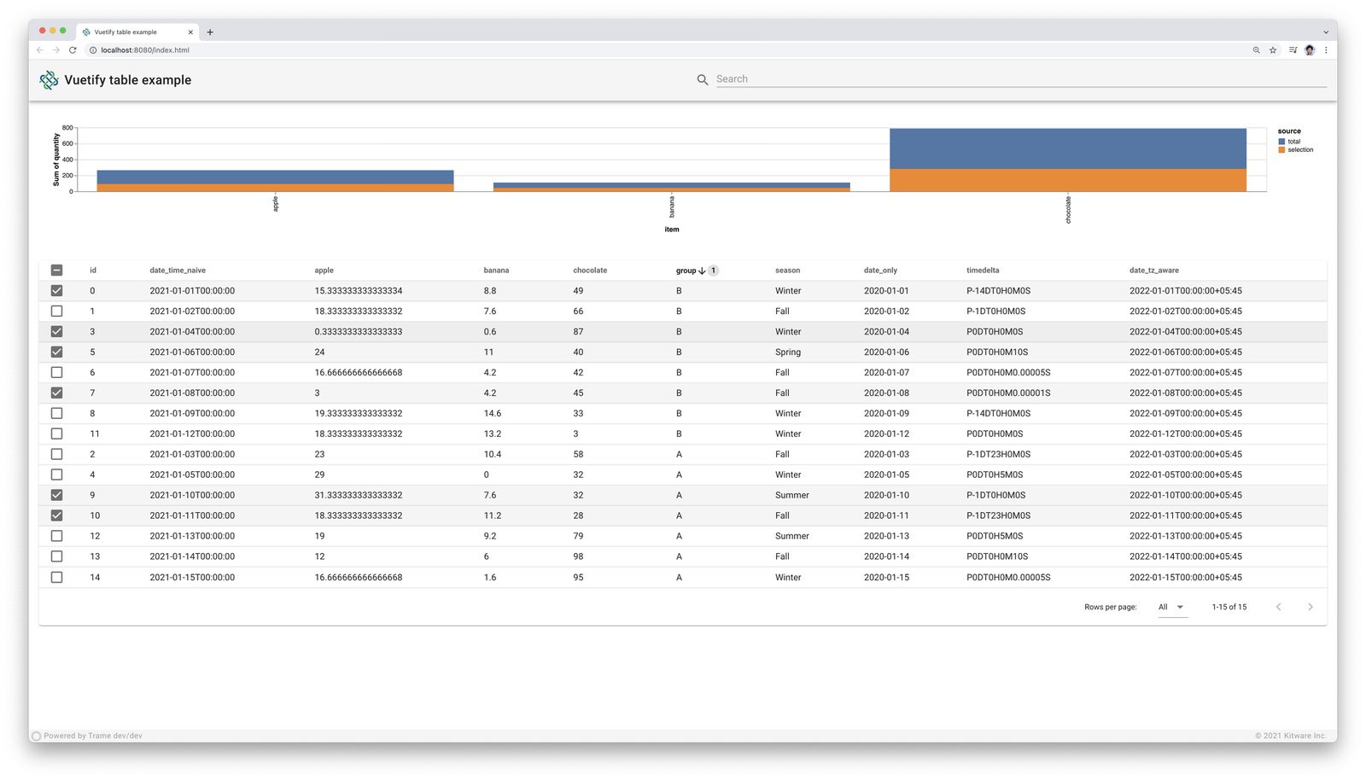Sort by the apple column header
The width and height of the screenshot is (1366, 780).
click(324, 271)
